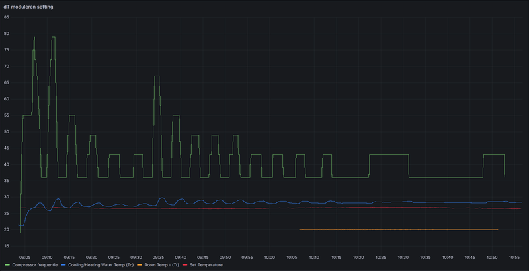This screenshot has height=271, width=529.
Task: Click the 10:40 time axis label
Action: tap(448, 258)
